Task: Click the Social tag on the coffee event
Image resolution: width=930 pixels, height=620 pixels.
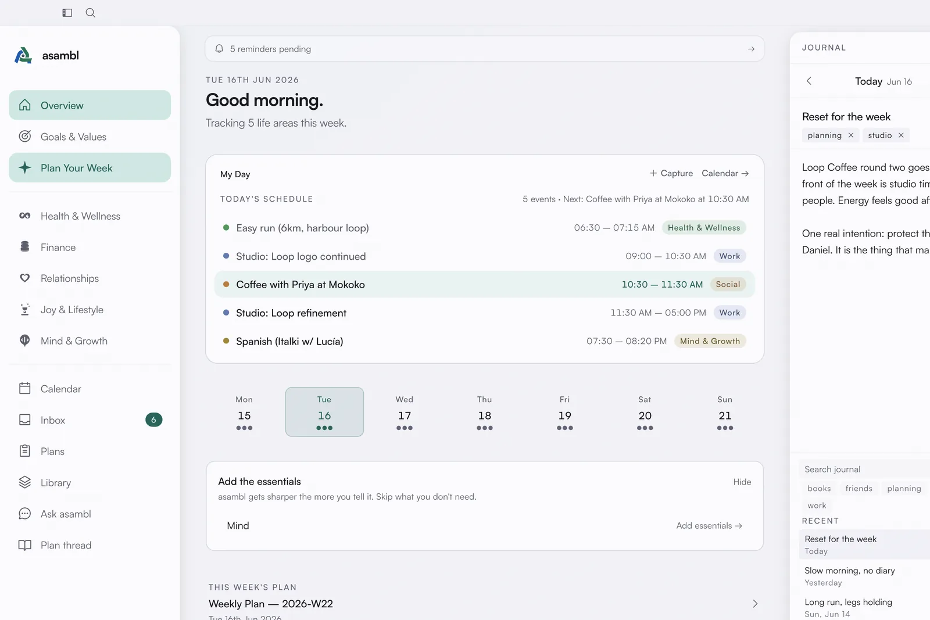Action: coord(728,284)
